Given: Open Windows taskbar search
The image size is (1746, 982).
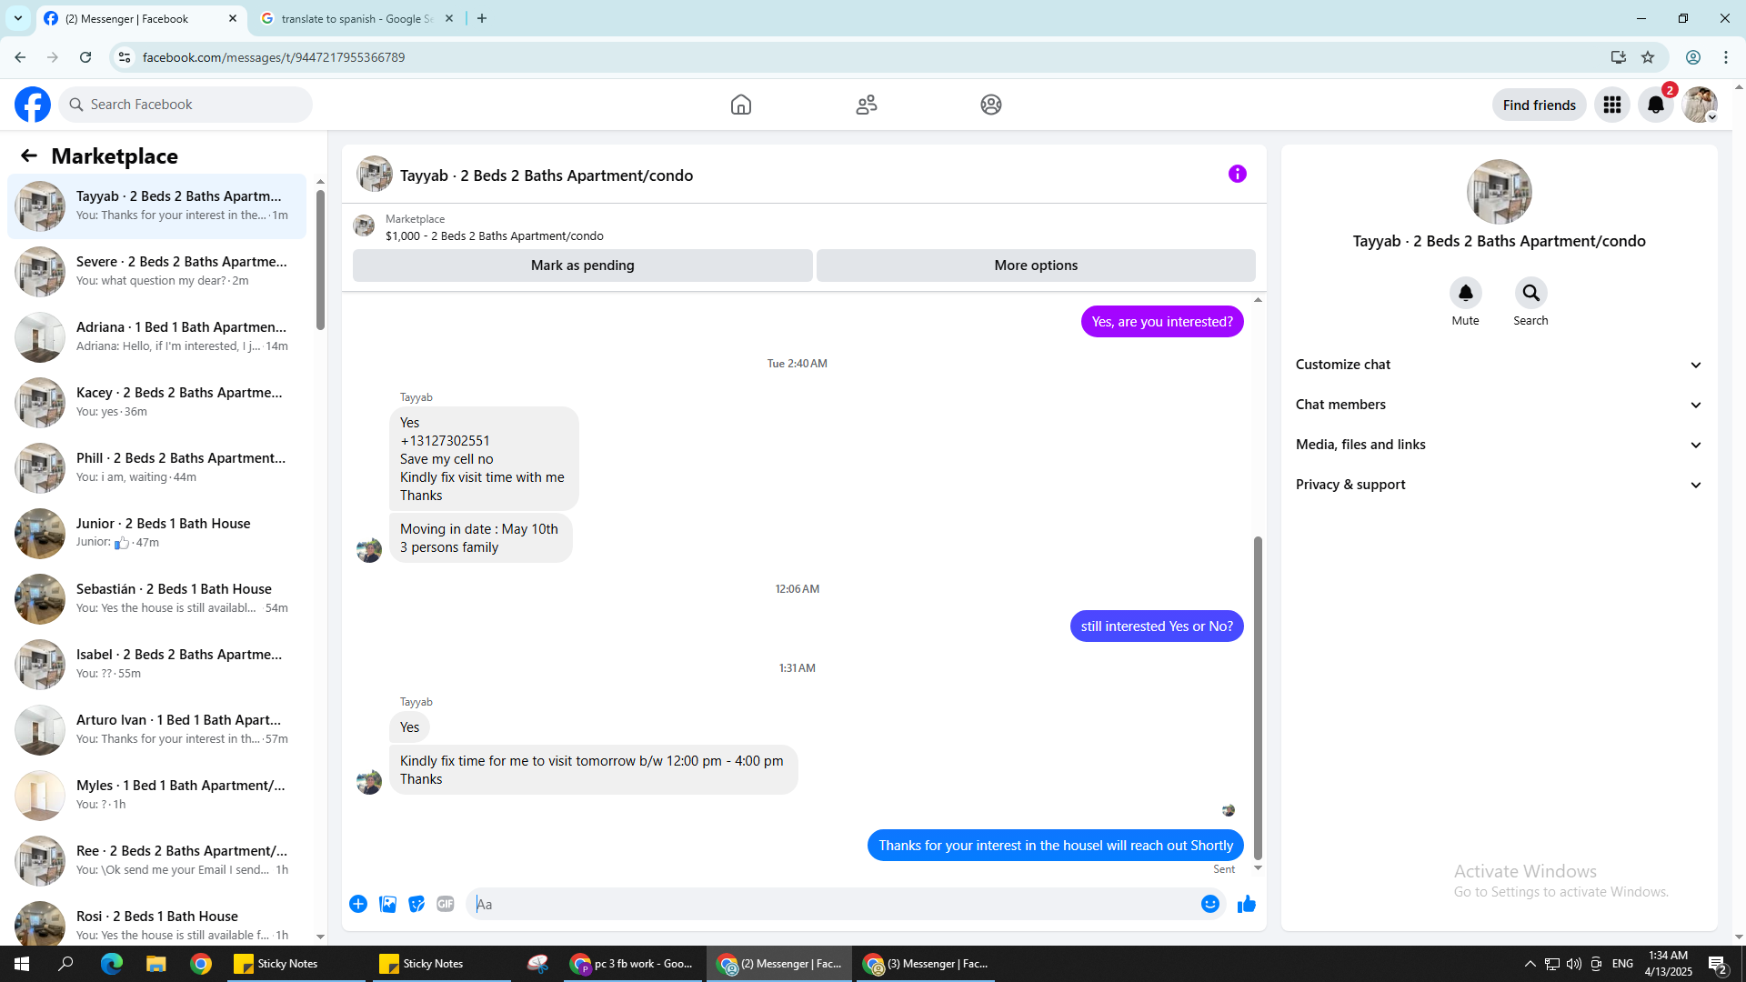Looking at the screenshot, I should point(66,964).
